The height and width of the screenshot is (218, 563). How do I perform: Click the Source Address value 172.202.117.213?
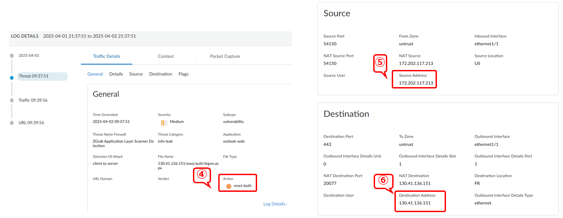[x=416, y=83]
